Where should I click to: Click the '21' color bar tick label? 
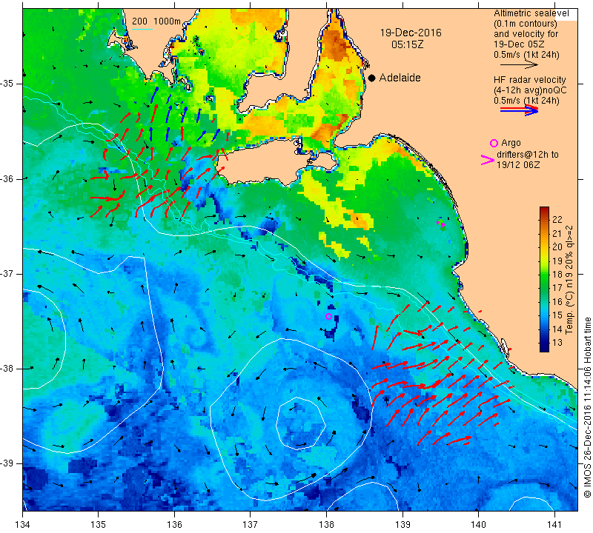tap(557, 233)
